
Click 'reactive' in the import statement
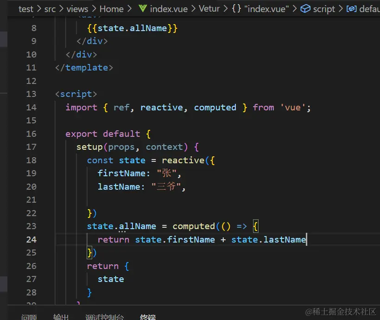point(162,107)
